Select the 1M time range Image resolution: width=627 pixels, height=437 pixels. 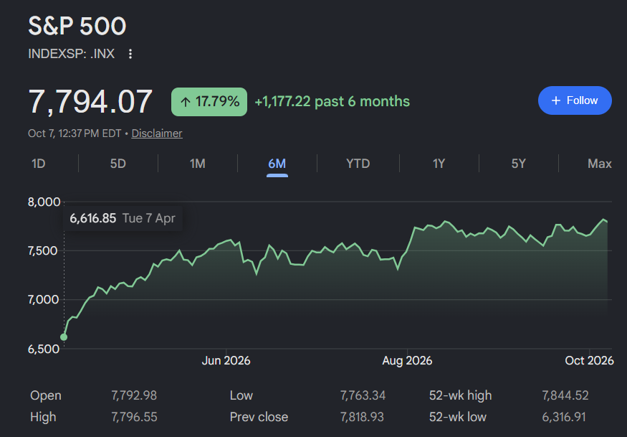coord(198,164)
